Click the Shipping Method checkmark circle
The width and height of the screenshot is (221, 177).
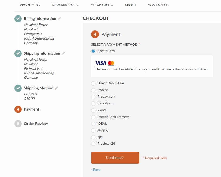[18, 88]
